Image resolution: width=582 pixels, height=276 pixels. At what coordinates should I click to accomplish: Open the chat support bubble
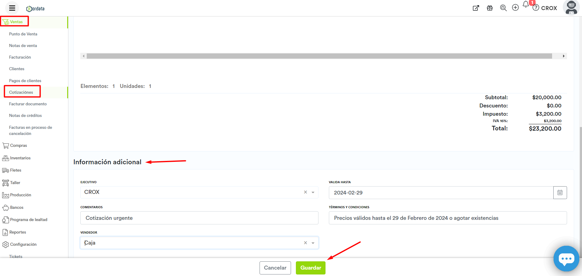tap(566, 259)
